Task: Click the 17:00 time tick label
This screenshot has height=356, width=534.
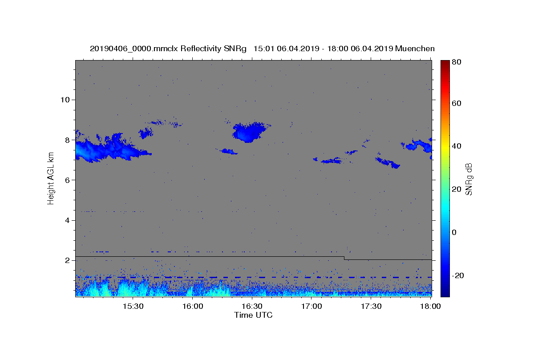Action: [311, 306]
